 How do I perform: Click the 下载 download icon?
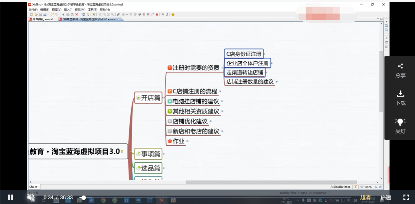pos(400,94)
